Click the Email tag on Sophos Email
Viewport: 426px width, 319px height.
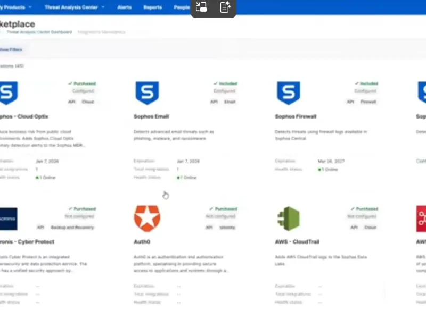(x=230, y=102)
